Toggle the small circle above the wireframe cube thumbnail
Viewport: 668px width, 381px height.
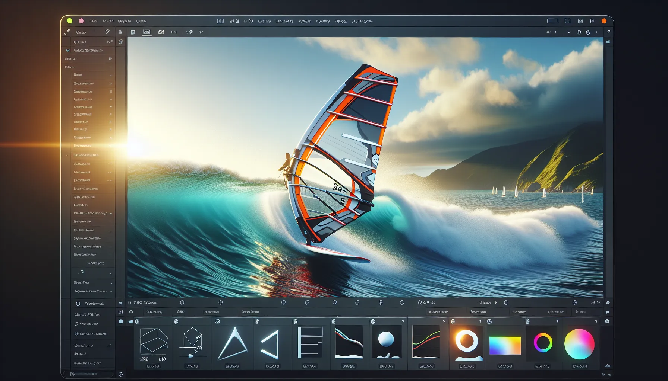click(x=137, y=321)
